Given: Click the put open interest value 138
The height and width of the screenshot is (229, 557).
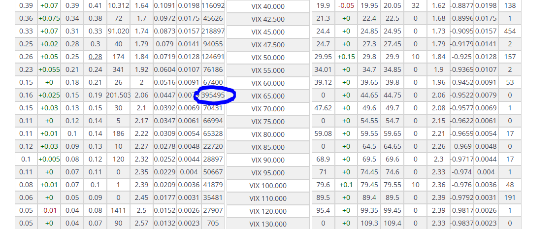Looking at the screenshot, I should coord(510,6).
